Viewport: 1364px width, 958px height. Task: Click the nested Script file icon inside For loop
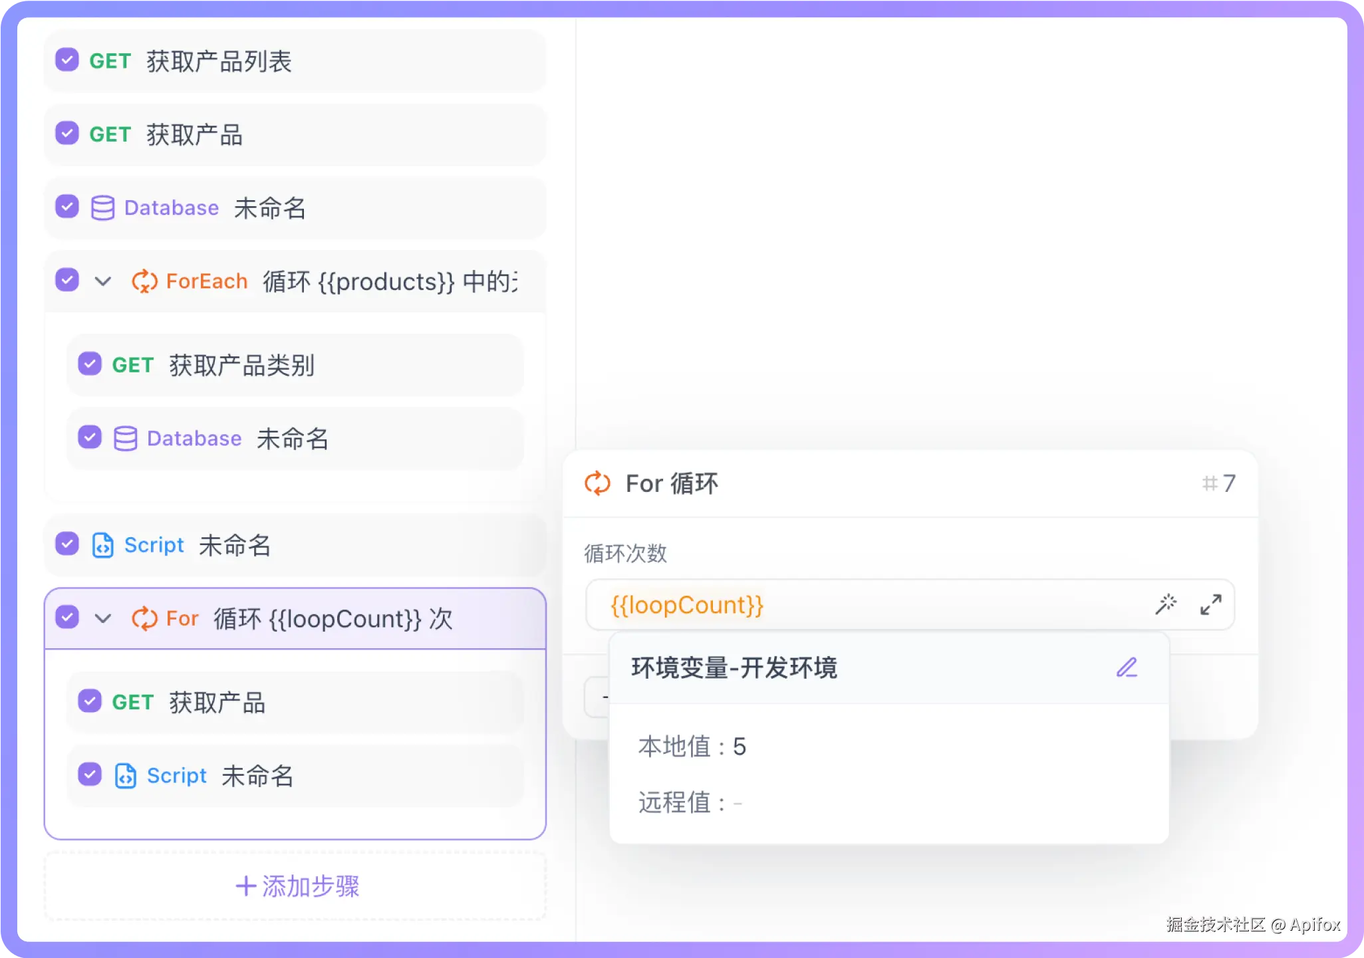125,776
